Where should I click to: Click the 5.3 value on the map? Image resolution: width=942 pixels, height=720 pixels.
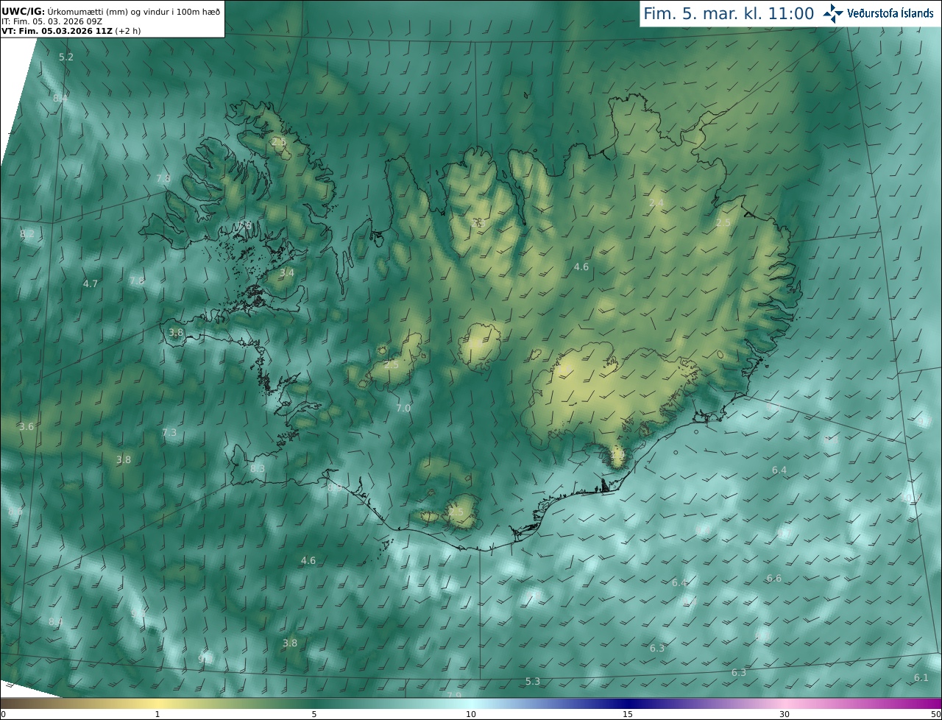click(533, 681)
